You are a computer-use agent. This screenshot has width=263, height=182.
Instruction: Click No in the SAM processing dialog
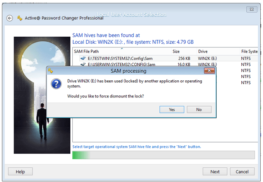point(199,109)
